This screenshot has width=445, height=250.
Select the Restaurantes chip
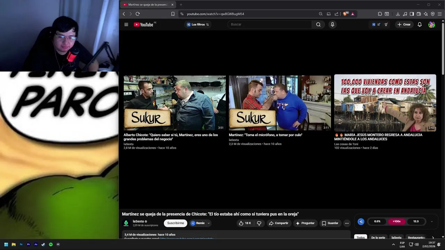click(x=416, y=237)
